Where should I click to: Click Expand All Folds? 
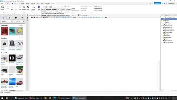tap(98, 8)
